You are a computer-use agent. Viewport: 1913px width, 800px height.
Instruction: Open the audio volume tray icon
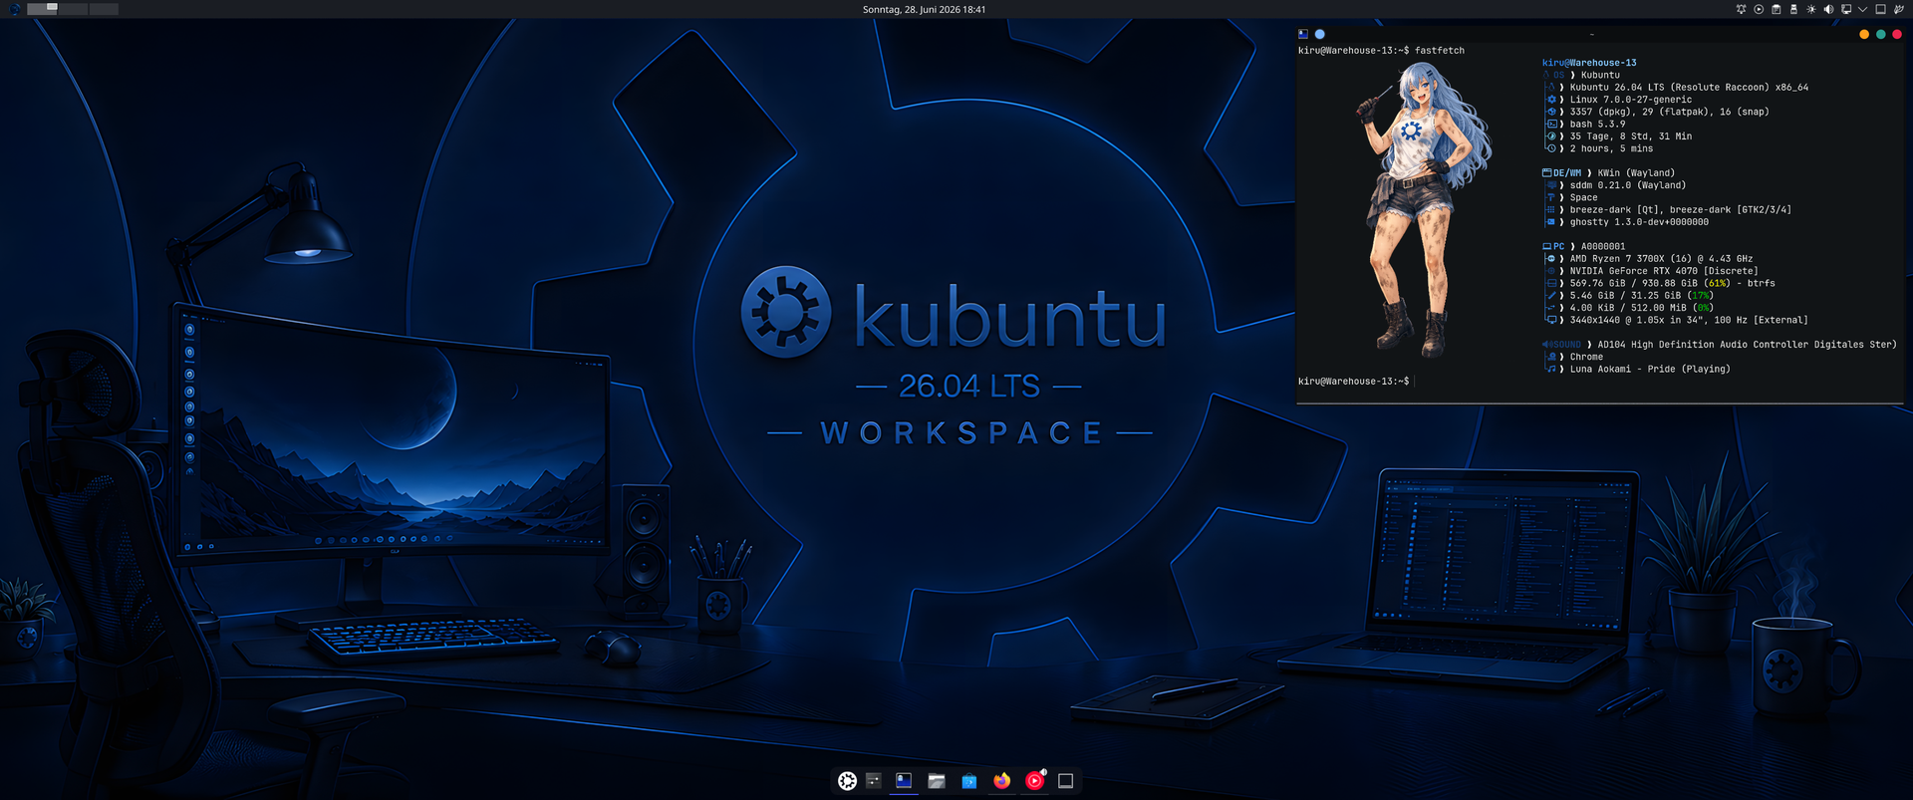click(x=1828, y=9)
